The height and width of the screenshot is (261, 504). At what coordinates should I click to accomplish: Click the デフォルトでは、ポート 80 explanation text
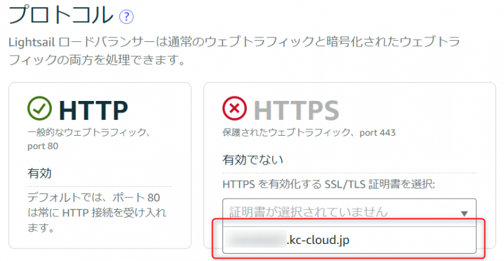point(94,197)
